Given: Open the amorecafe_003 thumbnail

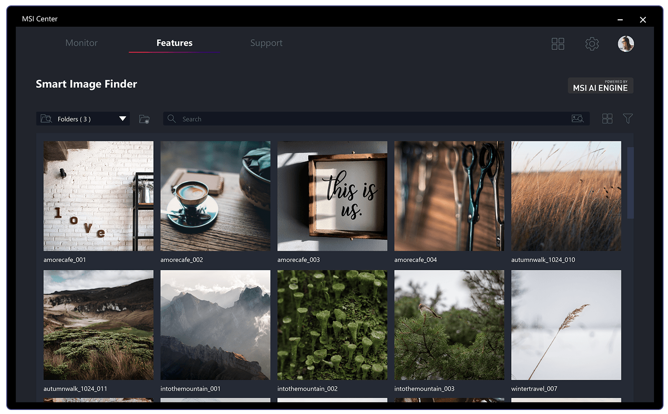Looking at the screenshot, I should pos(332,196).
